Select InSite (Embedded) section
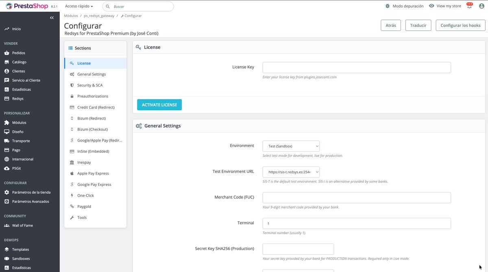 [95, 151]
